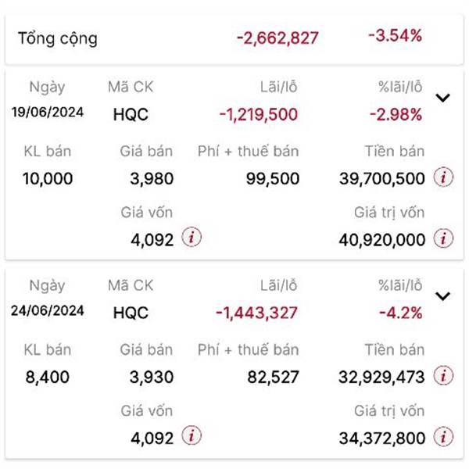The width and height of the screenshot is (469, 469).
Task: Click the sell volume 8,400 value
Action: (47, 377)
